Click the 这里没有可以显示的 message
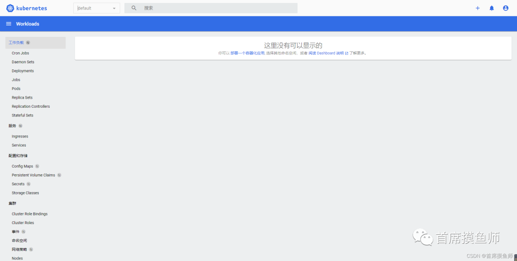Image resolution: width=517 pixels, height=261 pixels. 293,45
